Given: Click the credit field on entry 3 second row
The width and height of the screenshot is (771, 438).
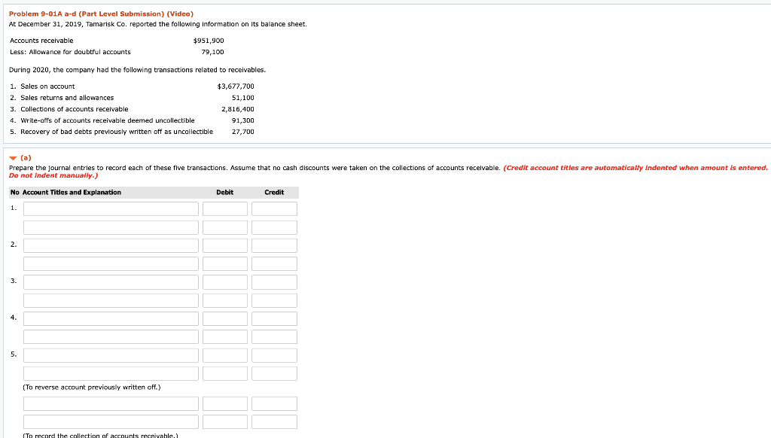Looking at the screenshot, I should [x=274, y=300].
